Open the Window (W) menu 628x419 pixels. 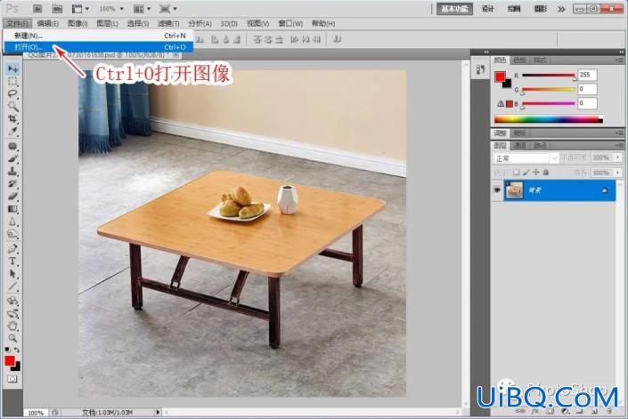point(290,24)
